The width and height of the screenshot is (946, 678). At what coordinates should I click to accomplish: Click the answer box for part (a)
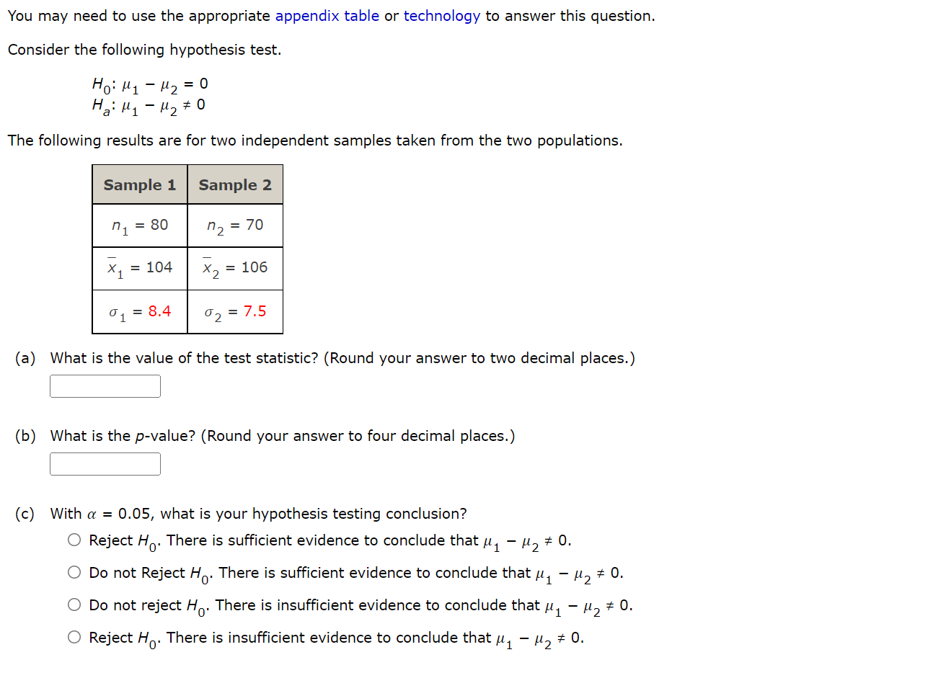coord(105,385)
